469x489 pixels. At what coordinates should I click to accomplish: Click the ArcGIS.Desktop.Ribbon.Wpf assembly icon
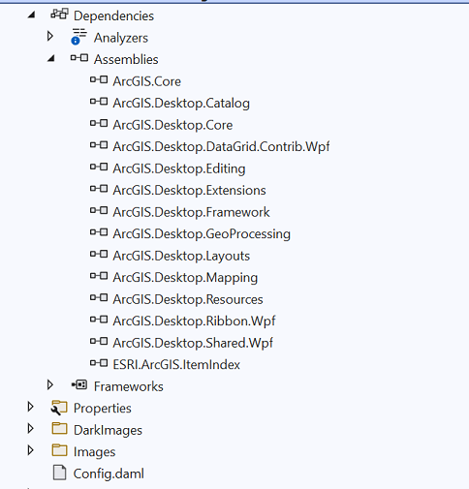pos(99,320)
